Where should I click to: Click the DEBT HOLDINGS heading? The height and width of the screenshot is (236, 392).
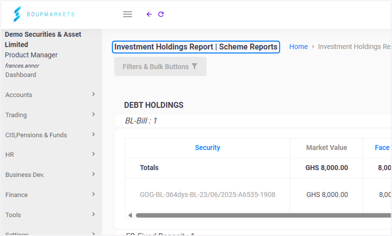pos(154,105)
